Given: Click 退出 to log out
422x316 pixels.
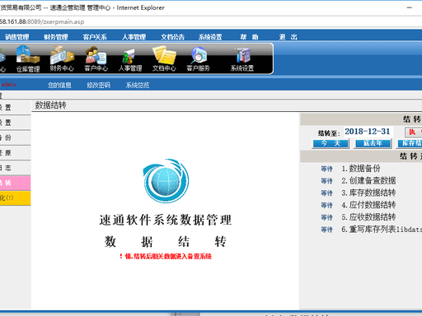Looking at the screenshot, I should pyautogui.click(x=288, y=37).
